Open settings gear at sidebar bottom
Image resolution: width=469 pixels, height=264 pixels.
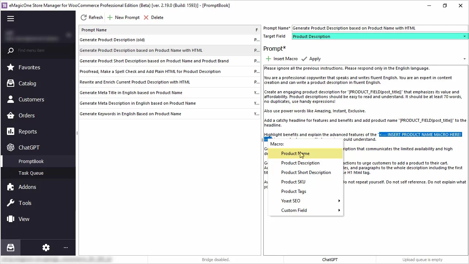click(46, 248)
